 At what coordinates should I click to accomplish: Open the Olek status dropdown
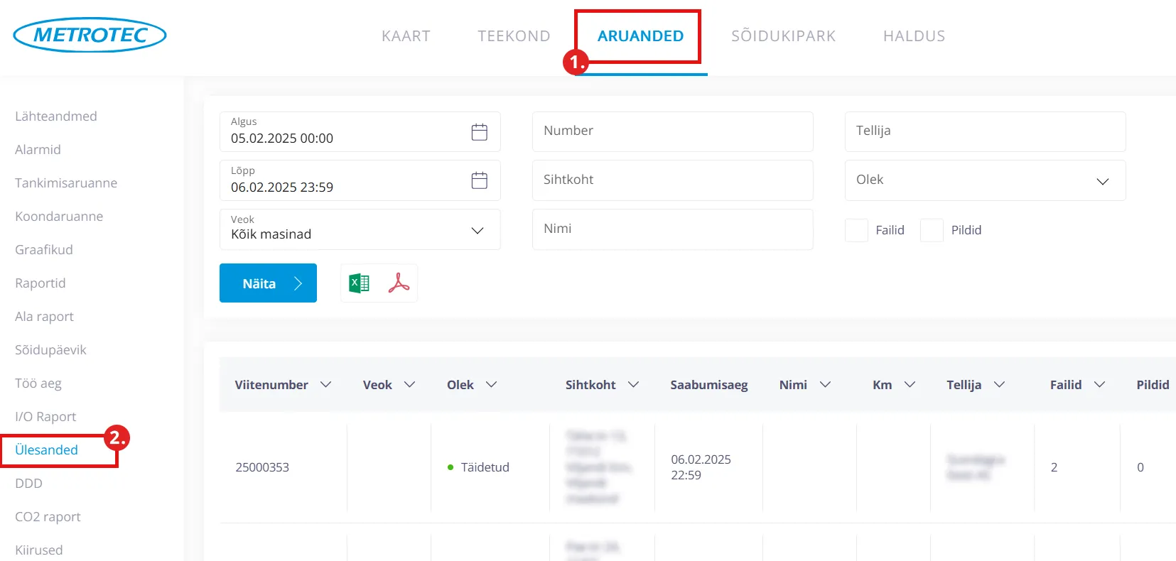pyautogui.click(x=1102, y=181)
